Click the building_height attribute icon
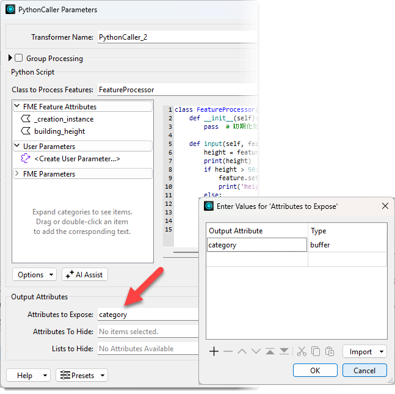The width and height of the screenshot is (395, 394). [x=26, y=131]
